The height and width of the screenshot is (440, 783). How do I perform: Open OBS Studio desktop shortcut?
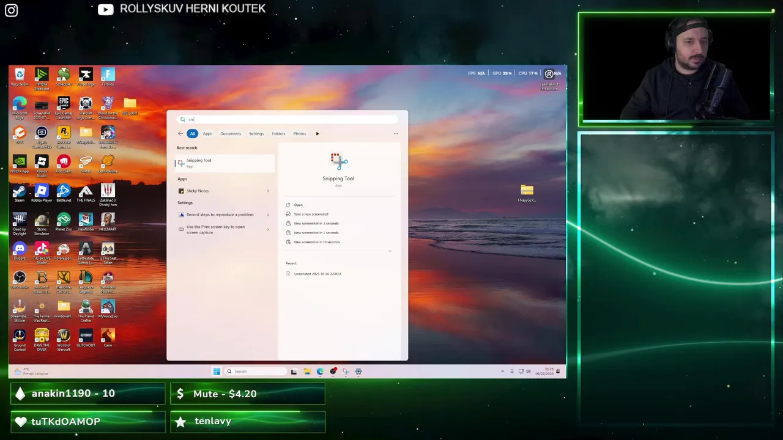point(20,280)
